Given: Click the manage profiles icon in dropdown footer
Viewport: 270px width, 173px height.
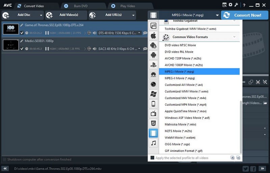Looking at the screenshot, I should [x=238, y=158].
